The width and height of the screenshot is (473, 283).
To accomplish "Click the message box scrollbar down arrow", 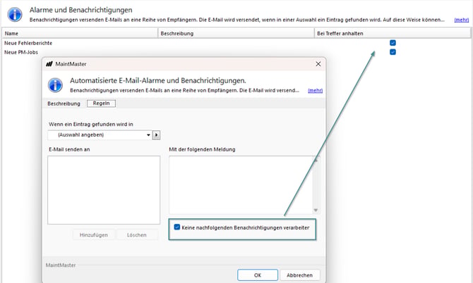I will (x=316, y=210).
